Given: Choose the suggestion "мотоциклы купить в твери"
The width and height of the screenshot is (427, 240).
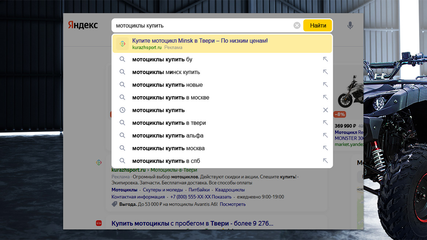Looking at the screenshot, I should coord(169,123).
